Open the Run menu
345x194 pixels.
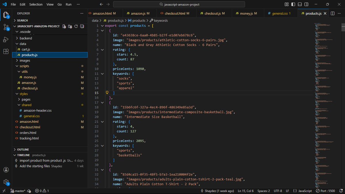click(x=68, y=4)
